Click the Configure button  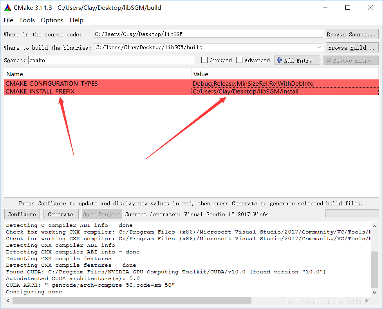(x=22, y=214)
